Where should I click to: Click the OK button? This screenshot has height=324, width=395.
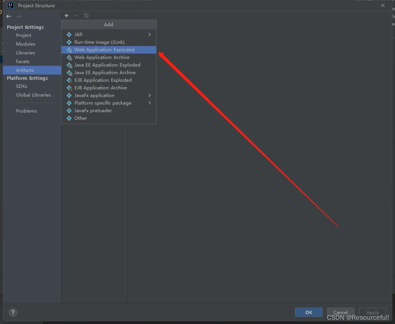308,312
